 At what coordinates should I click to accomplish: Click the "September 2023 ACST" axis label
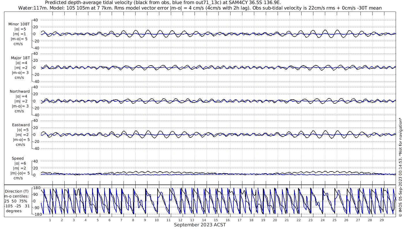coord(200,225)
